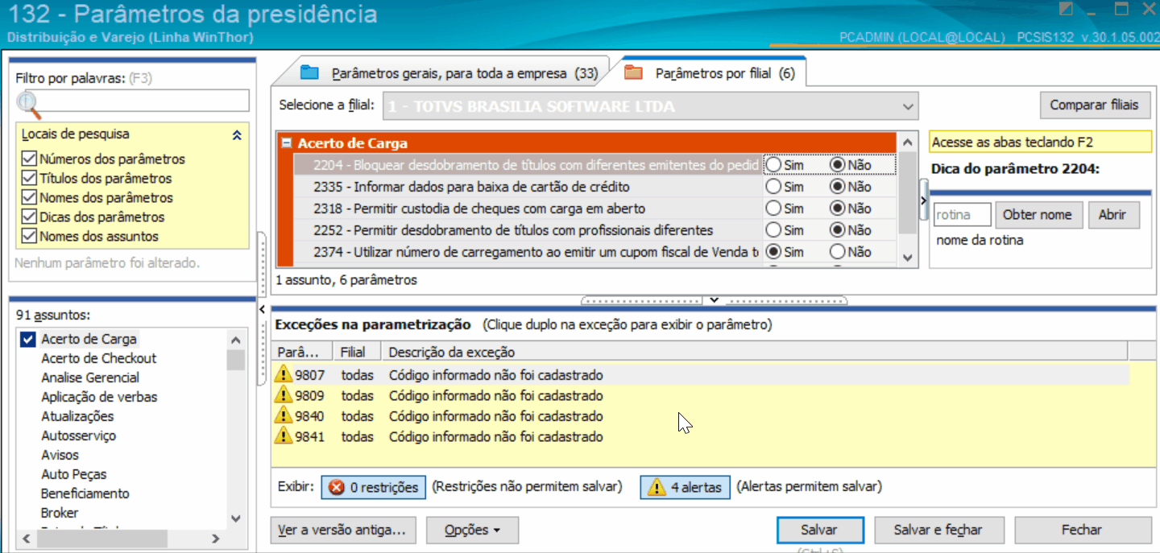Toggle the 0 restrições filter button
This screenshot has width=1160, height=553.
point(373,487)
